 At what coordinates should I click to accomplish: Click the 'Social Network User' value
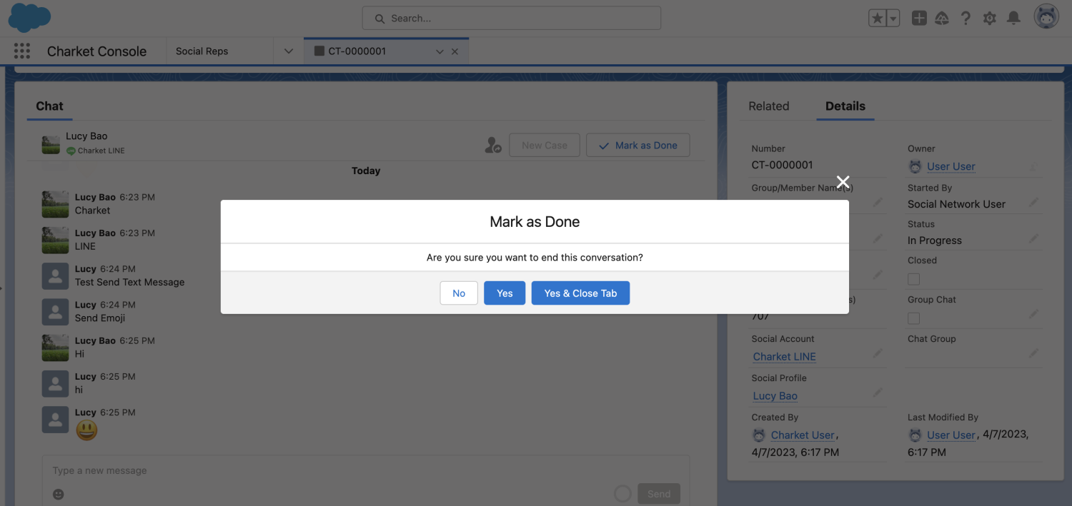(x=956, y=204)
